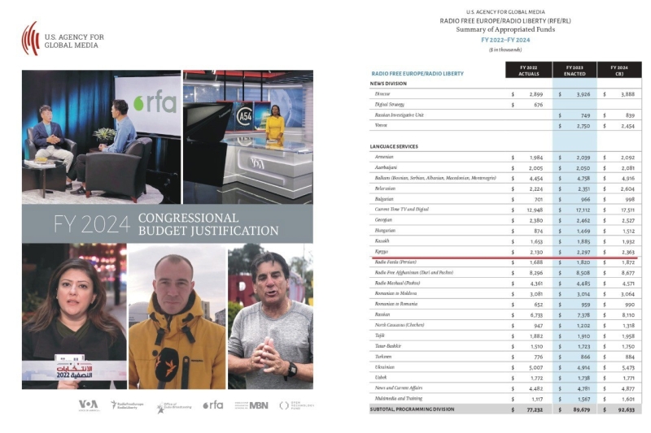Click the 'LANGUAGE SERVICES' section heading

tap(394, 146)
